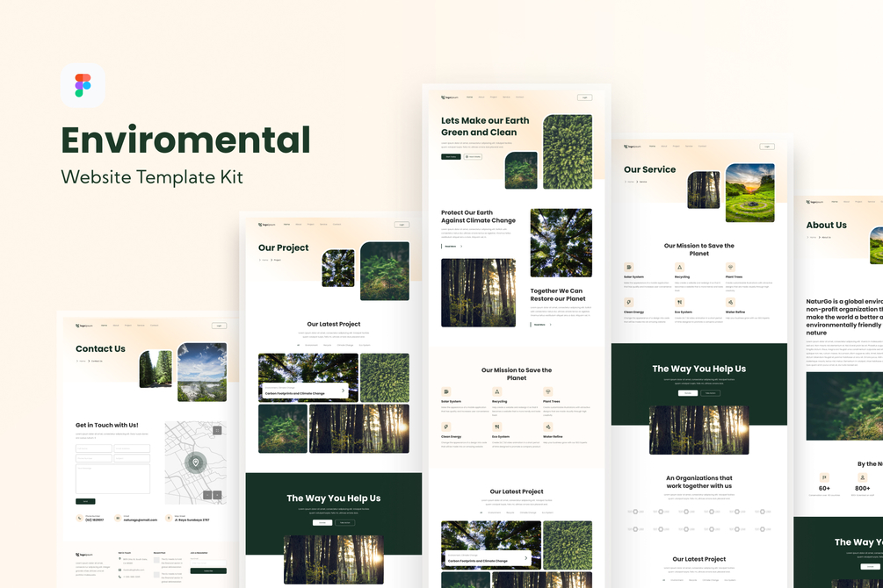Click the logoipsum logo on the About Us page

point(814,202)
